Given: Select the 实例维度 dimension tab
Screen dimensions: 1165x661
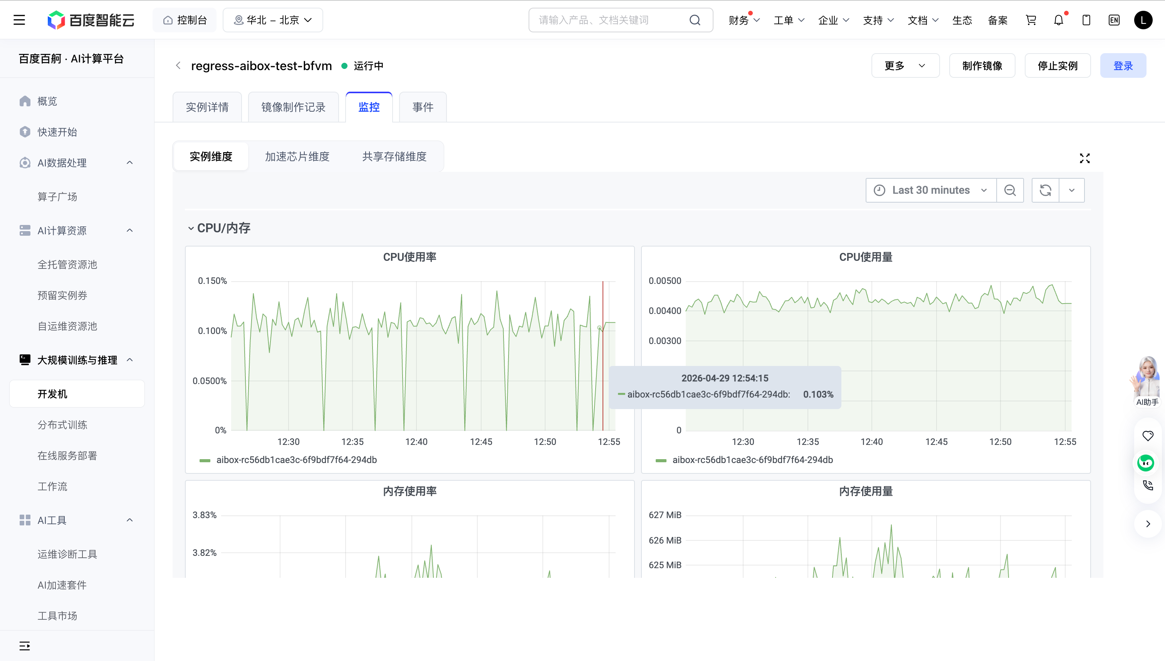Looking at the screenshot, I should (211, 157).
